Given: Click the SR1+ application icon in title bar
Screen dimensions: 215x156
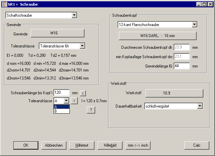Looking at the screenshot, I should (4, 4).
